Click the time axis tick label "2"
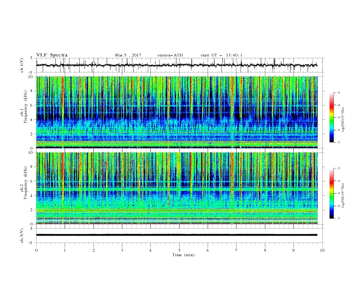 (93, 250)
